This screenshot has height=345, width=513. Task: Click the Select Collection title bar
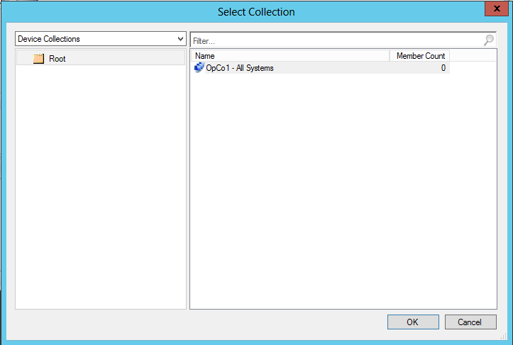pyautogui.click(x=256, y=11)
